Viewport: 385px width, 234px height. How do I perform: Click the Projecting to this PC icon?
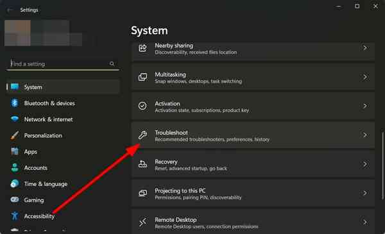(142, 193)
